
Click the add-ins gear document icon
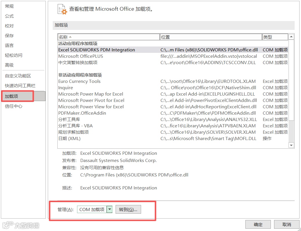pos(62,9)
